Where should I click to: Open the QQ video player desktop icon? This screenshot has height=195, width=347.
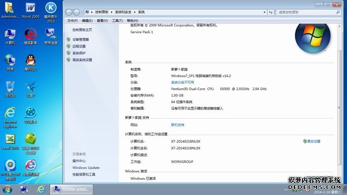click(x=30, y=115)
